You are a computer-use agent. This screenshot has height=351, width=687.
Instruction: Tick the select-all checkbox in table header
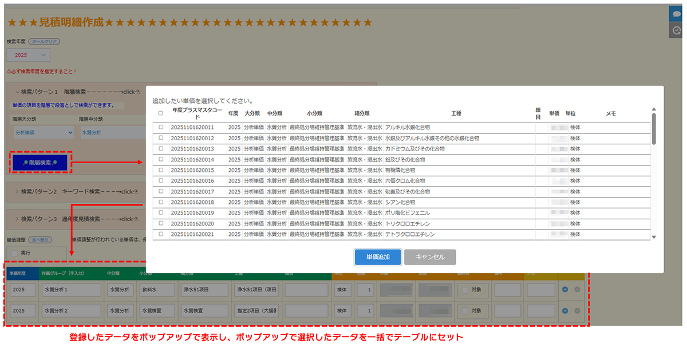(161, 113)
